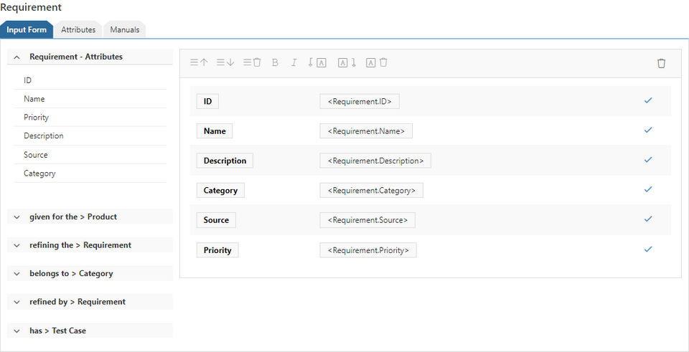Image resolution: width=689 pixels, height=352 pixels.
Task: Click the insert label before field icon
Action: pos(317,63)
